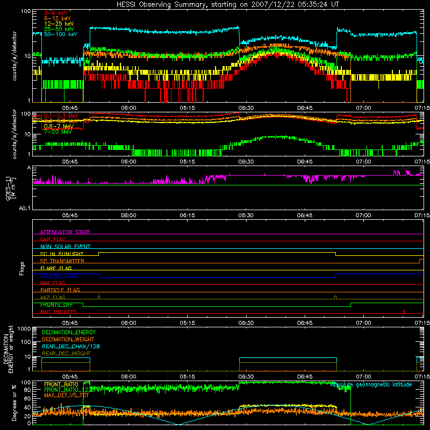Click the Degrees or % axis label
Image resolution: width=430 pixels, height=430 pixels.
pos(14,403)
